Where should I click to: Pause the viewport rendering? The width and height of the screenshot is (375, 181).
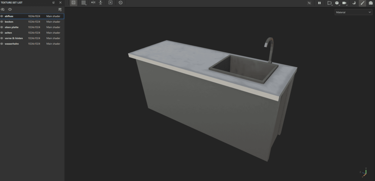[x=319, y=3]
